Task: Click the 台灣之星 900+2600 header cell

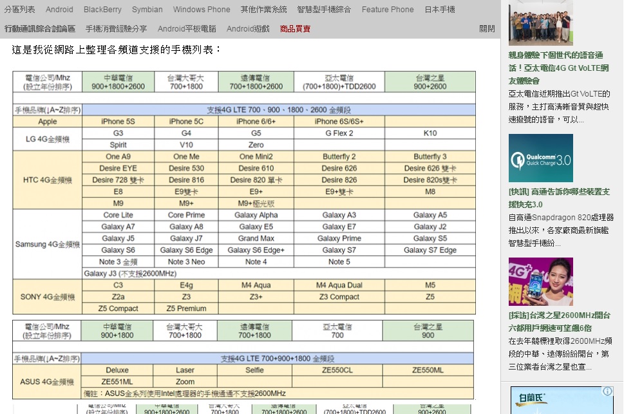Action: point(430,82)
